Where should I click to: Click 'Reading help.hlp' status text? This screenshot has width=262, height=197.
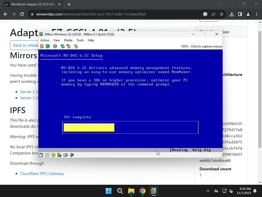point(191,150)
